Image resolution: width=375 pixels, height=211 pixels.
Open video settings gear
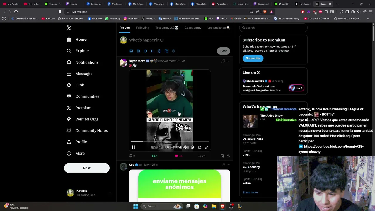pos(192,147)
